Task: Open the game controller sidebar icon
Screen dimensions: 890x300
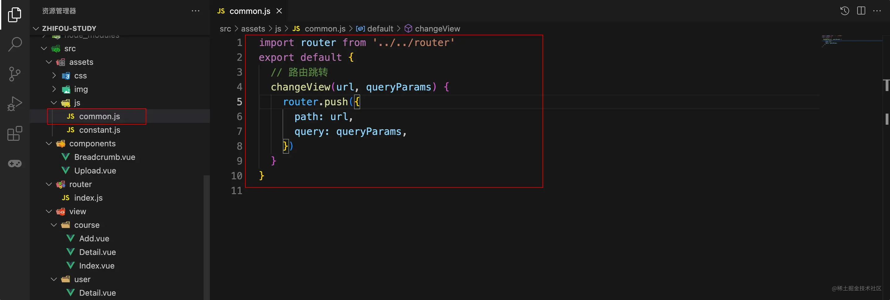Action: click(15, 164)
